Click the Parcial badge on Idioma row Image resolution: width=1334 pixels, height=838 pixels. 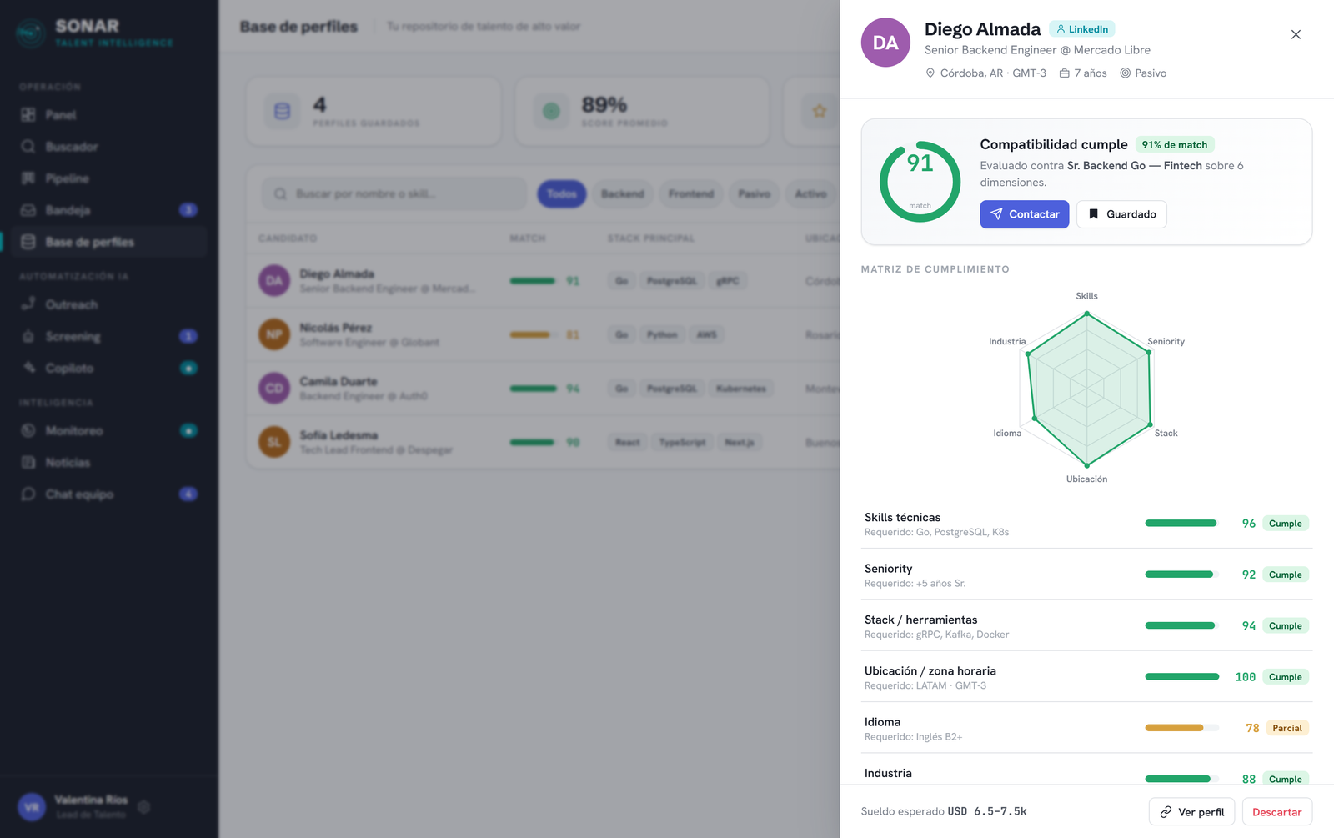coord(1286,728)
